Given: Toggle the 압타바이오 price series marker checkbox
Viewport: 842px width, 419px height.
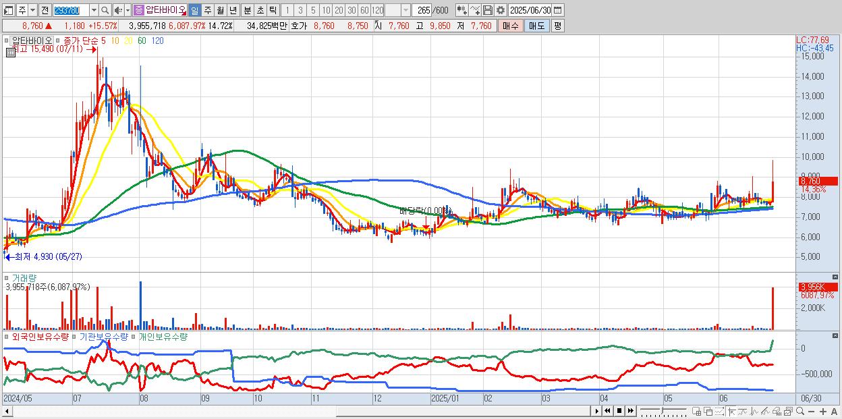Looking at the screenshot, I should 7,40.
